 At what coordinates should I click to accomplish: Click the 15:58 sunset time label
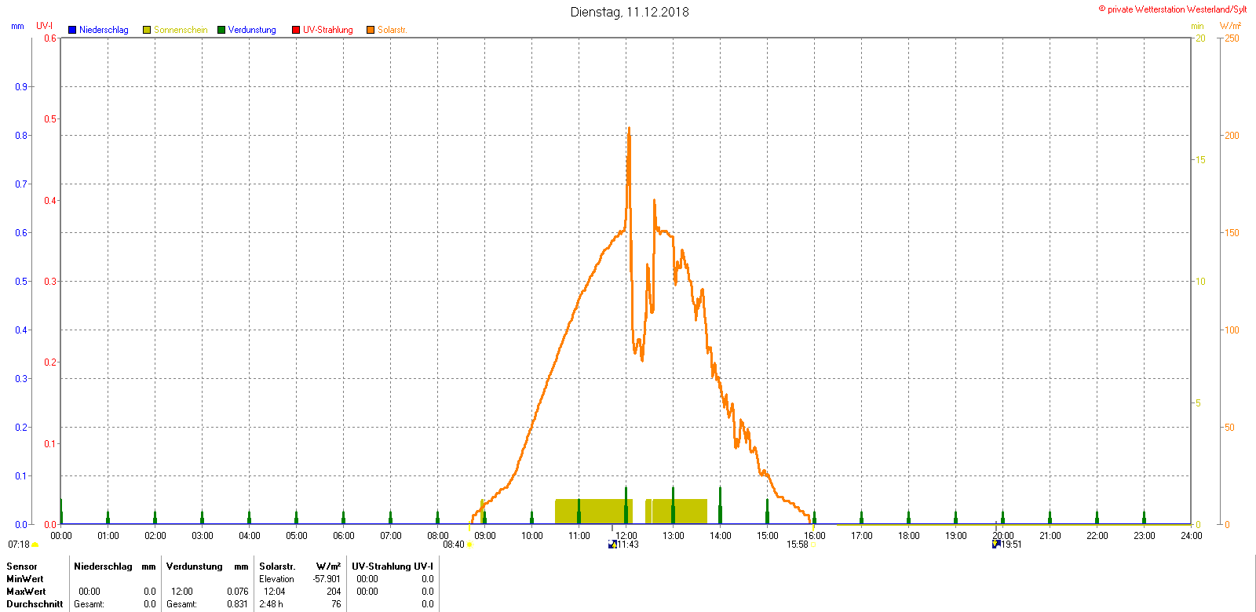(798, 545)
